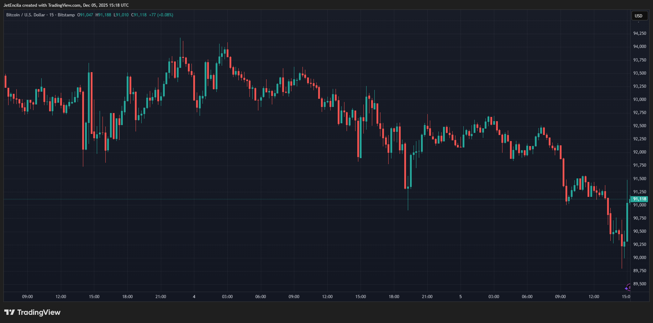Click the high value H91,188 in legend

pos(103,15)
